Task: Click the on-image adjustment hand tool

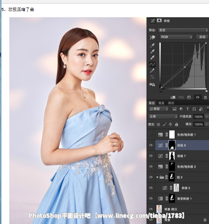Action: point(152,37)
